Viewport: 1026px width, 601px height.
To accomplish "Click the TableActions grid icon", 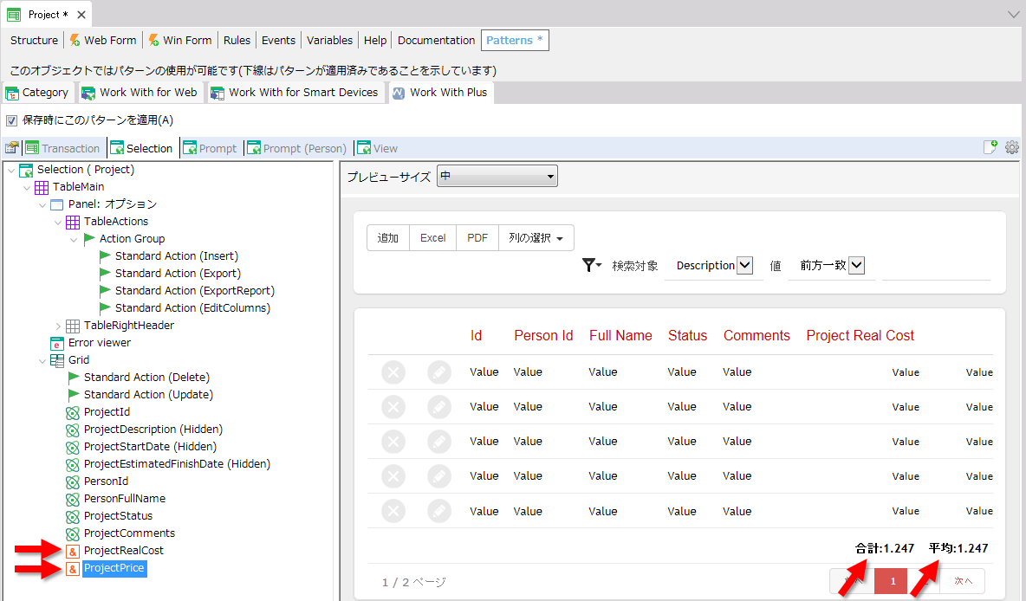I will (x=73, y=222).
